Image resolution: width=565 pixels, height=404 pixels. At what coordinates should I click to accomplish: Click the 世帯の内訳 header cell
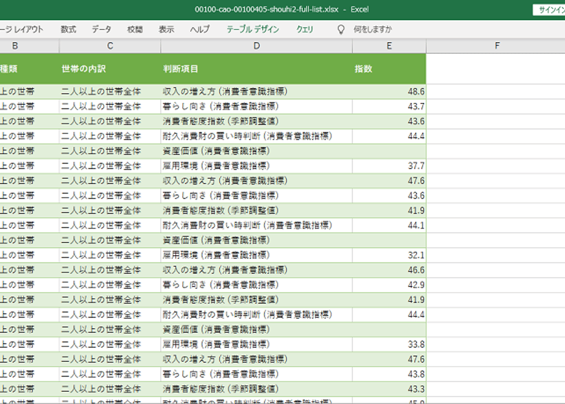pyautogui.click(x=110, y=69)
